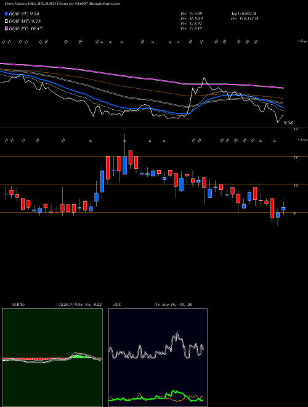Click the MACD '(12,26,9) 9.38, 9.6, -0.22' values

[79, 305]
